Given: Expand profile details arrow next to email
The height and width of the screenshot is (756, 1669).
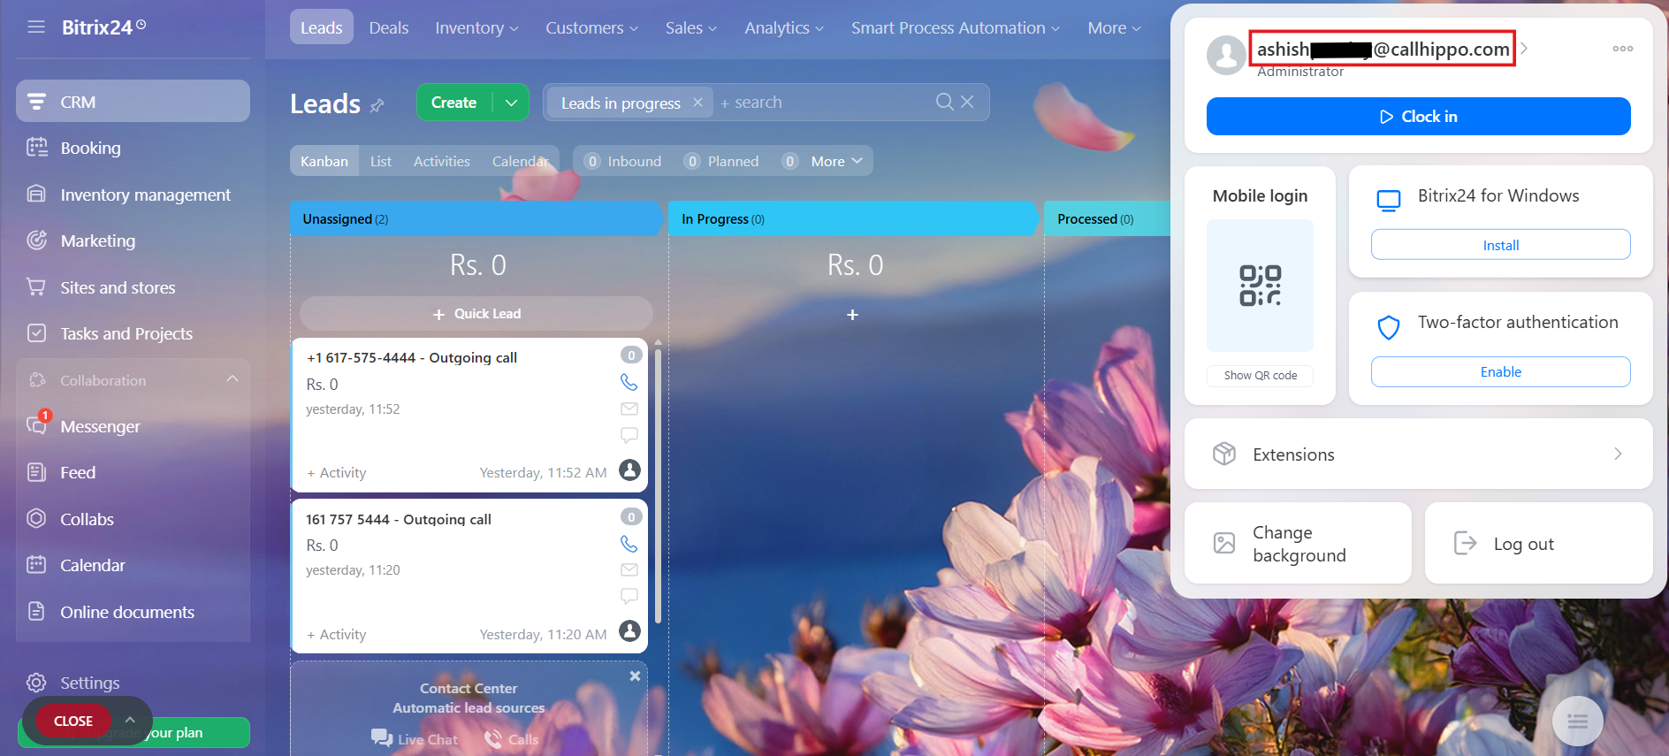Looking at the screenshot, I should point(1524,48).
